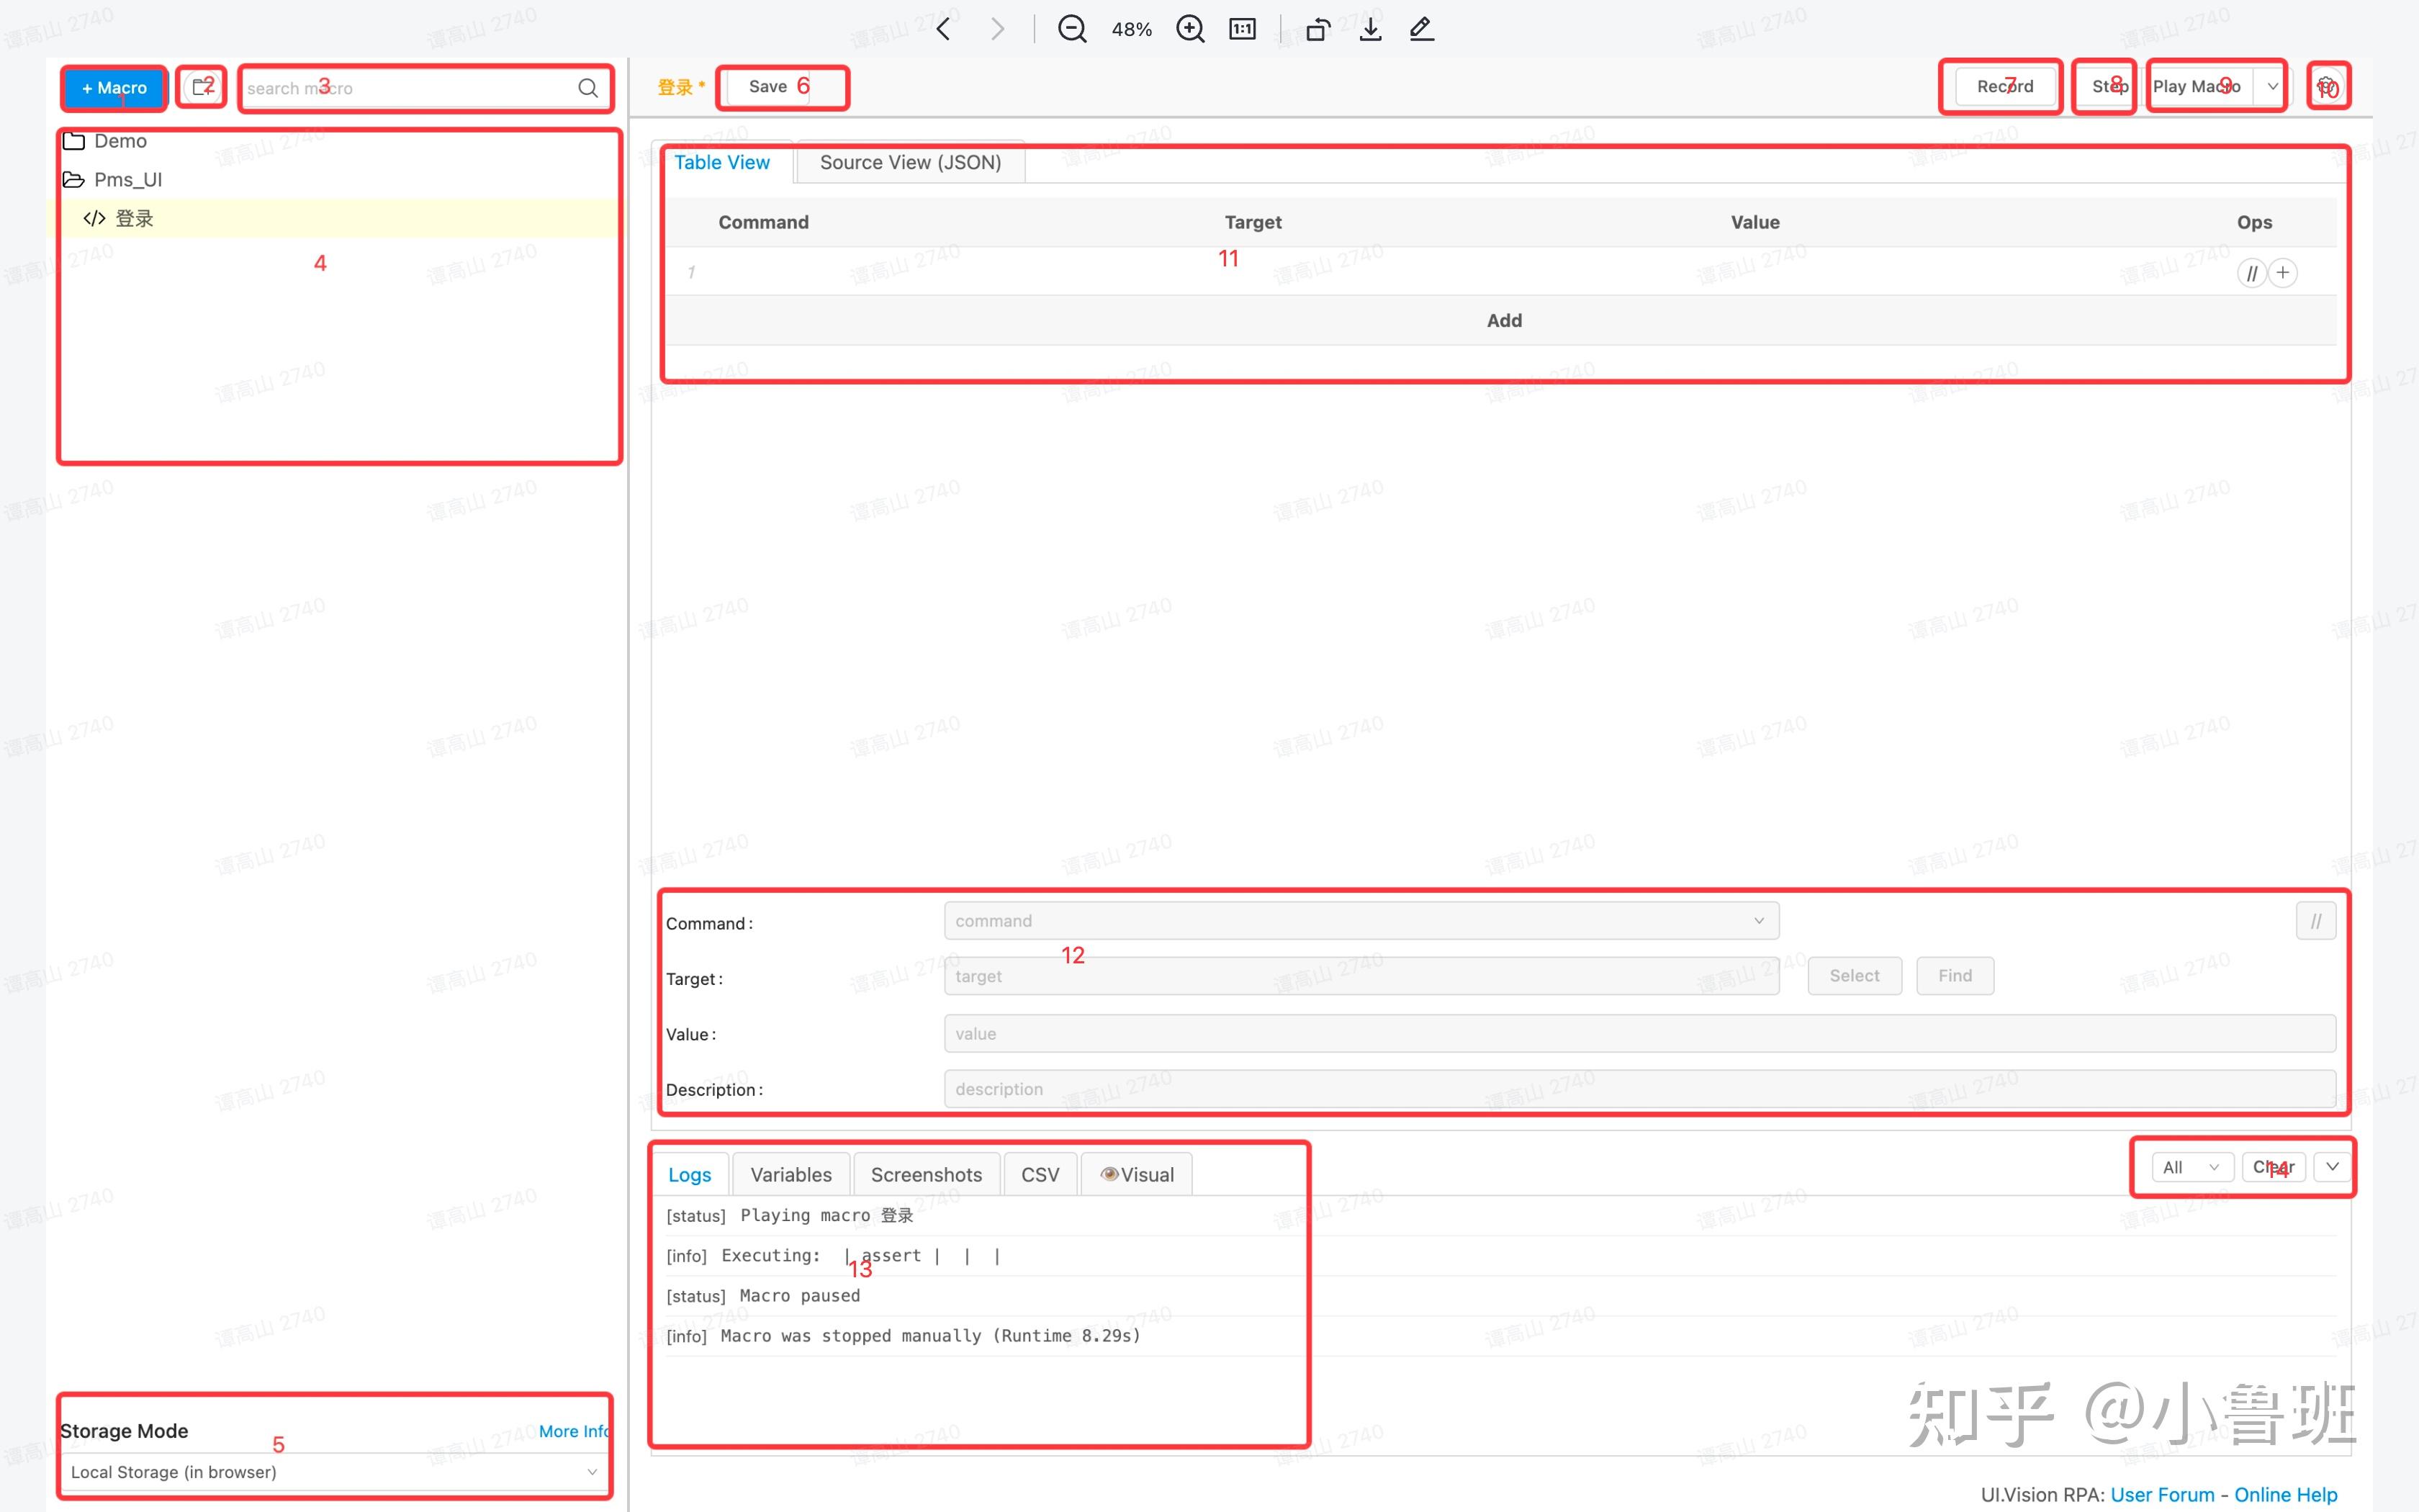Switch to Source View (JSON) tab
This screenshot has width=2419, height=1512.
coord(909,163)
